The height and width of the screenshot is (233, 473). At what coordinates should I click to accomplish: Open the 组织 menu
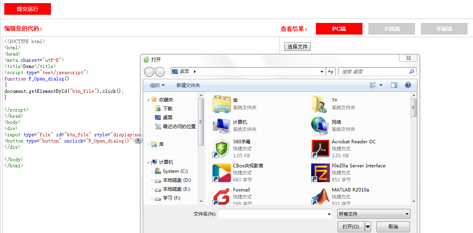click(x=158, y=85)
